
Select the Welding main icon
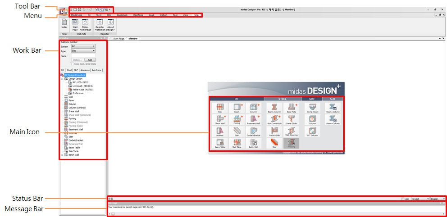point(291,143)
